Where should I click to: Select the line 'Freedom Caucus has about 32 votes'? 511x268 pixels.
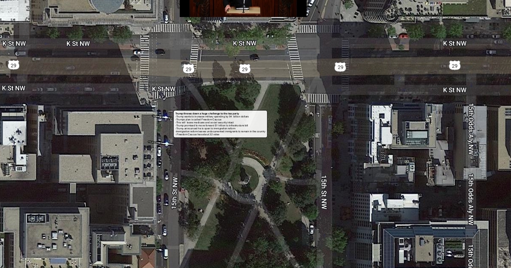click(x=197, y=134)
